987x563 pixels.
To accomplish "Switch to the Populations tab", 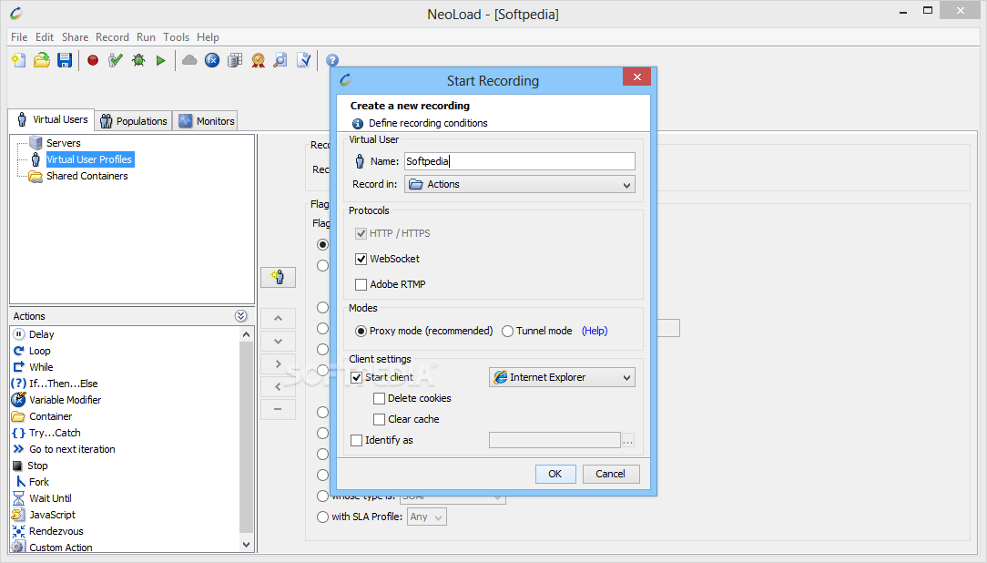I will coord(134,121).
